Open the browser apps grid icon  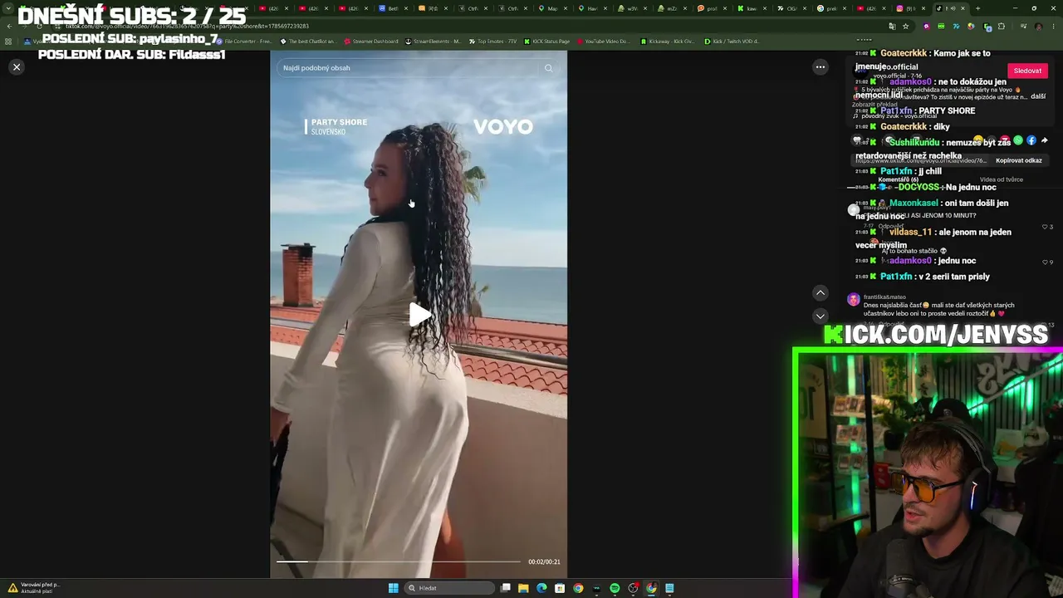[8, 42]
